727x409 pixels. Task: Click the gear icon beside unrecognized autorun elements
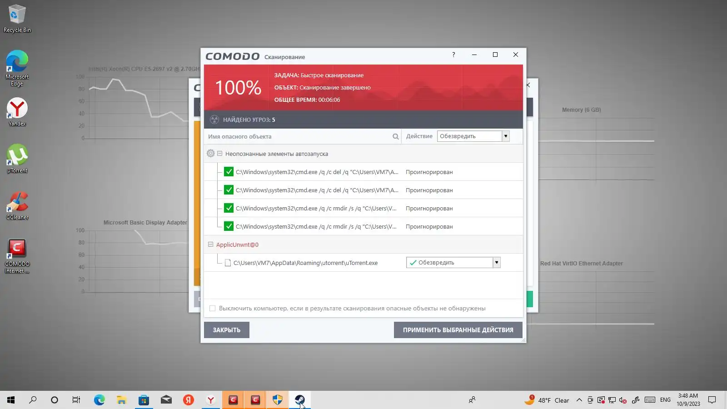pos(210,154)
